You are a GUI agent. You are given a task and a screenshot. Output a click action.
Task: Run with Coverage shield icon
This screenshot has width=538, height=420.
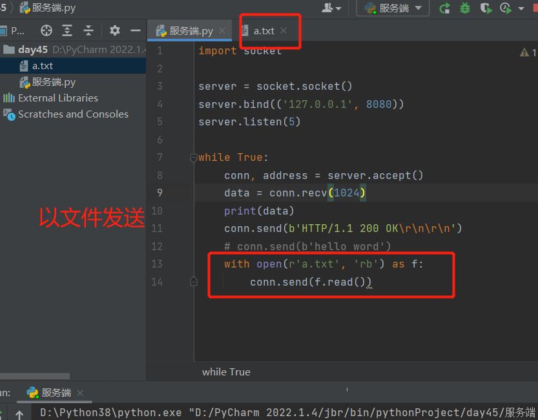click(486, 8)
